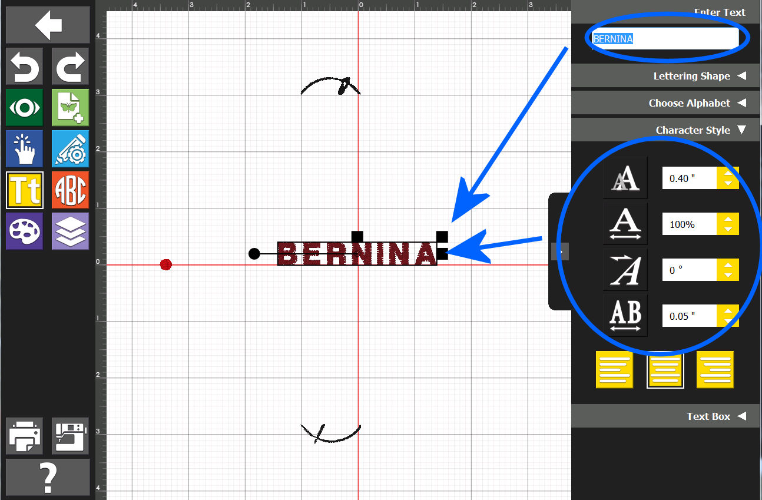This screenshot has width=762, height=500.
Task: Click the top-center square handle above BERNINA
Action: [x=357, y=236]
